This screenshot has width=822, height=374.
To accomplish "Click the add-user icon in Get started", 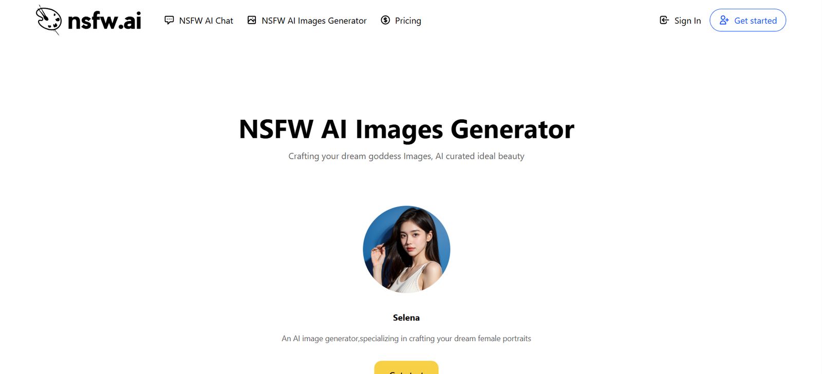I will click(724, 20).
